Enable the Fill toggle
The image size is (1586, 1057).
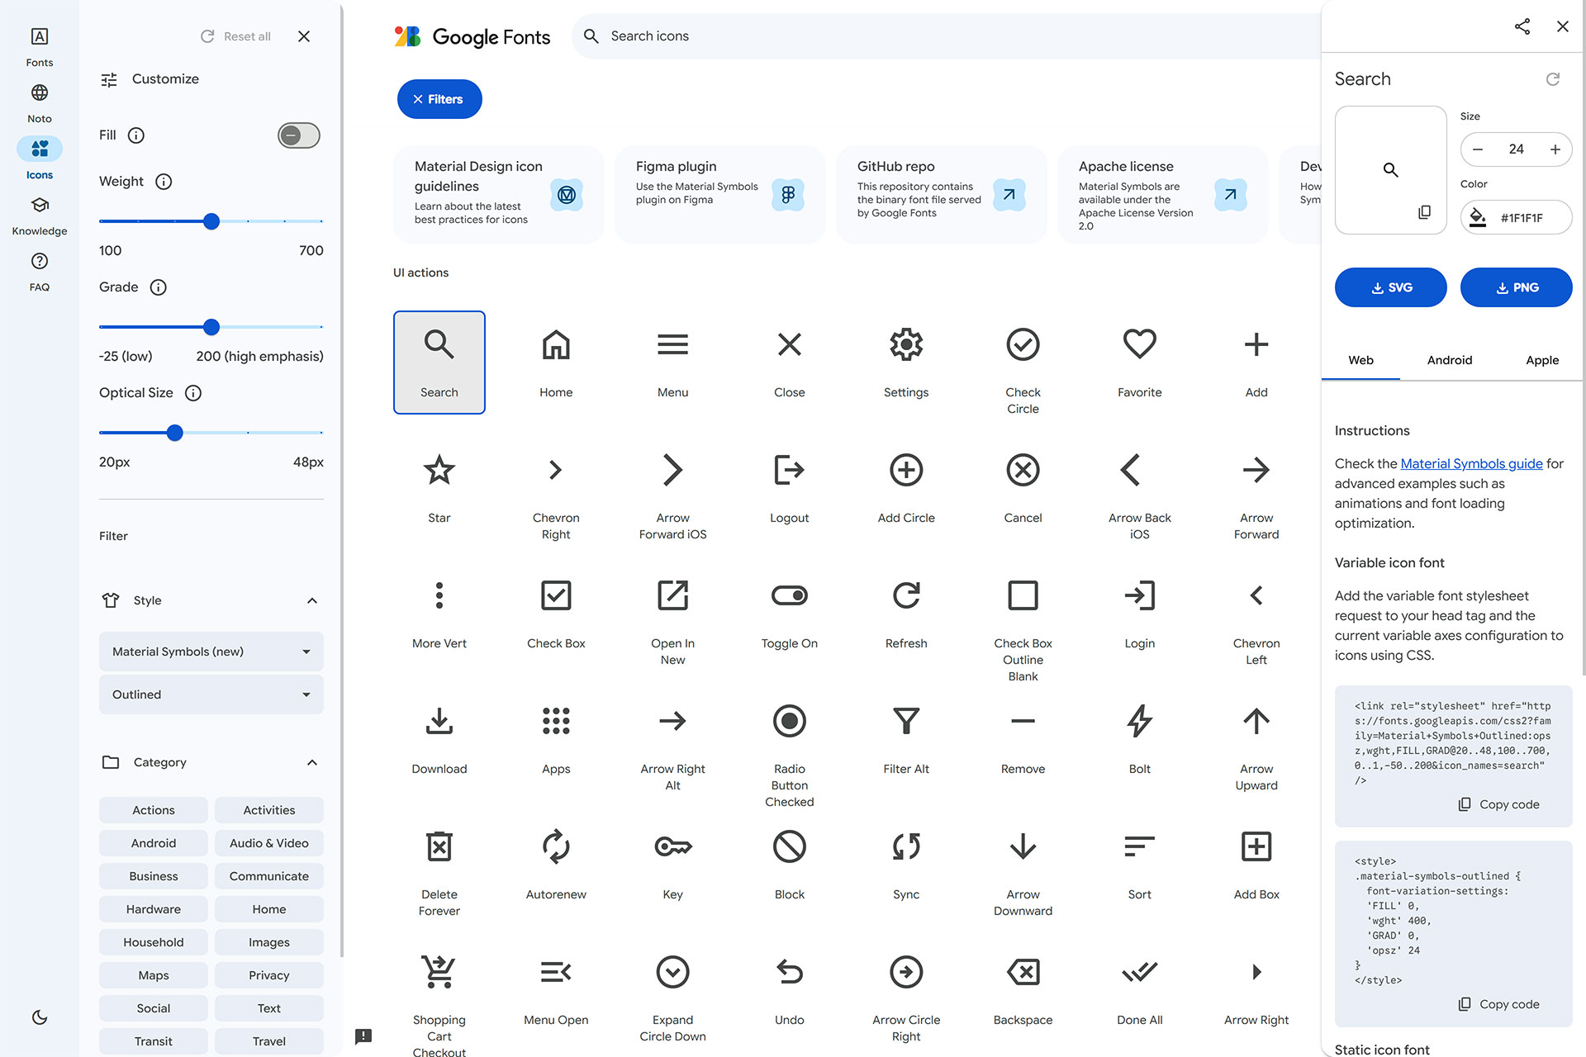tap(298, 135)
